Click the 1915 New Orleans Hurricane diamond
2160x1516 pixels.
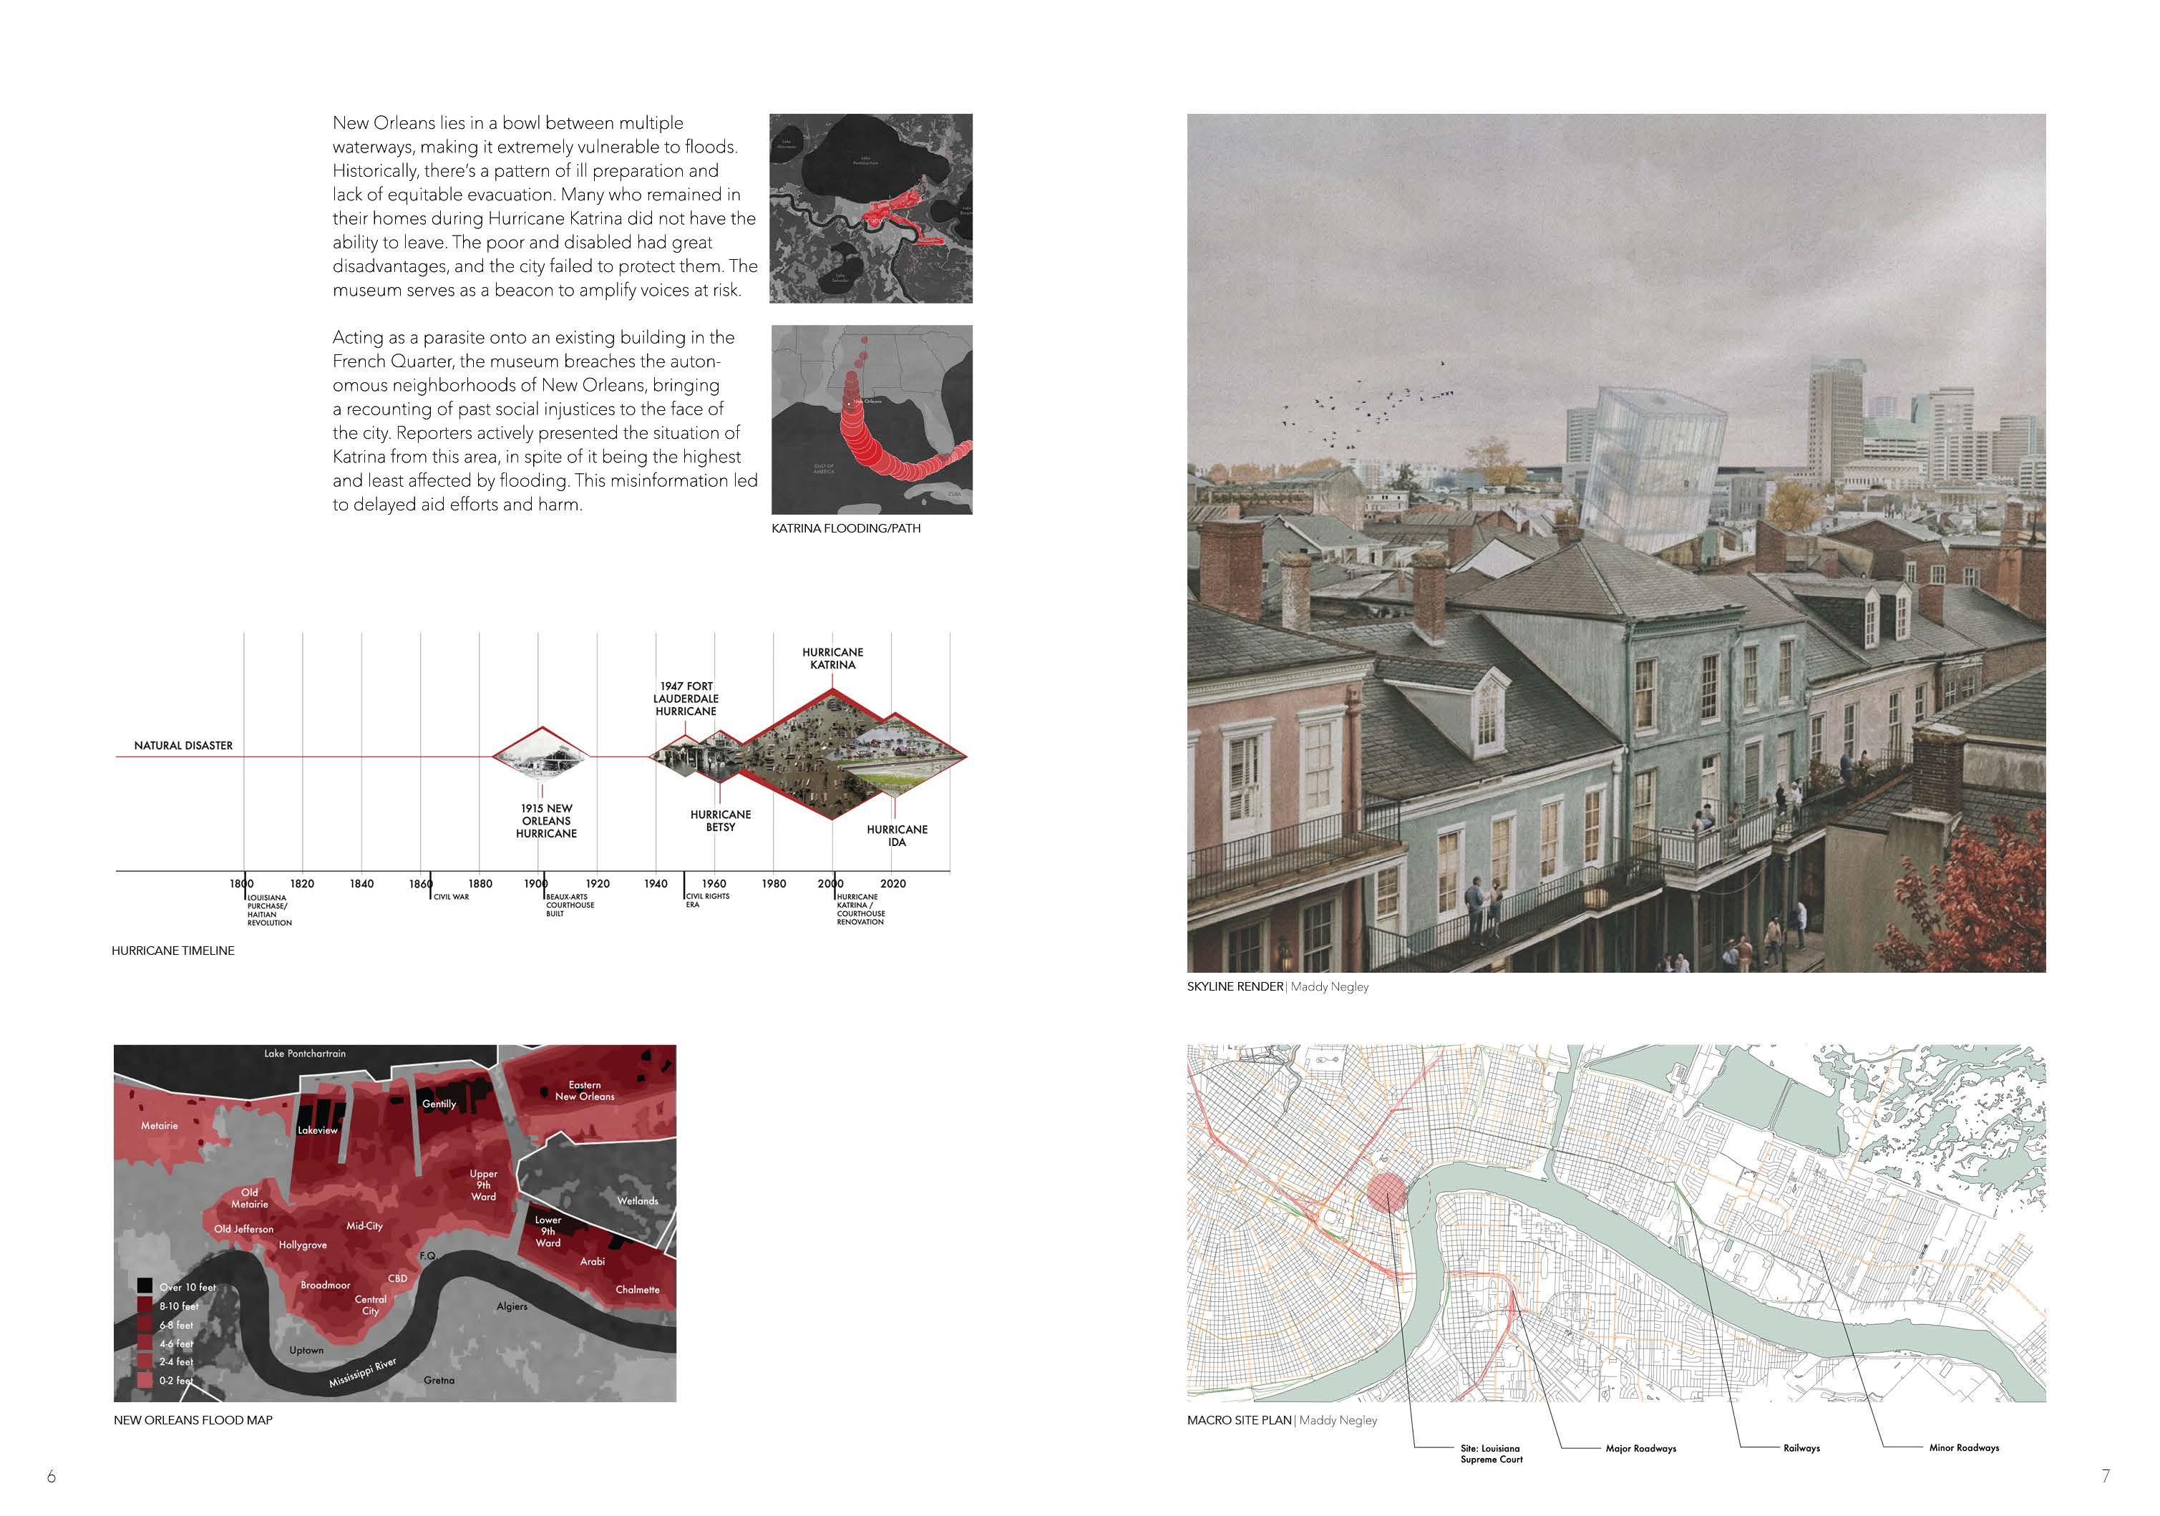tap(542, 756)
